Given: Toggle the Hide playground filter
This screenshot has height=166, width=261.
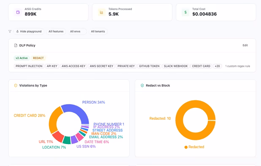Looking at the screenshot, I should 29,31.
